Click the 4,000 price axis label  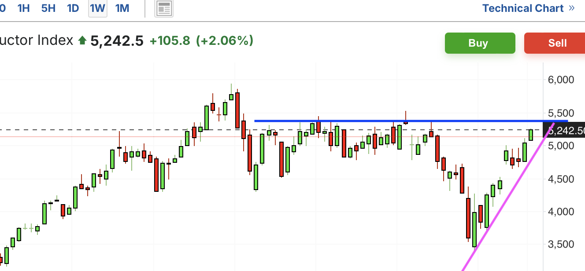coord(561,212)
